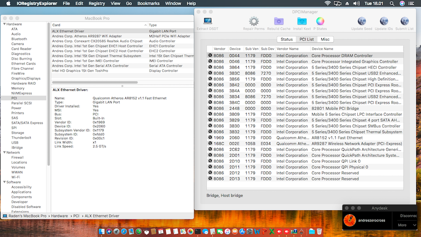This screenshot has width=421, height=237.
Task: Open the P States tool
Action: (320, 21)
